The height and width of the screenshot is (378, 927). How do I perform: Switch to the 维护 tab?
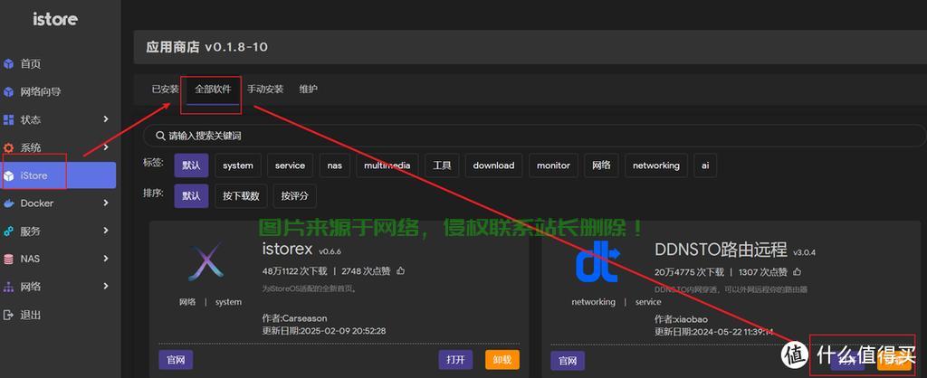click(308, 90)
